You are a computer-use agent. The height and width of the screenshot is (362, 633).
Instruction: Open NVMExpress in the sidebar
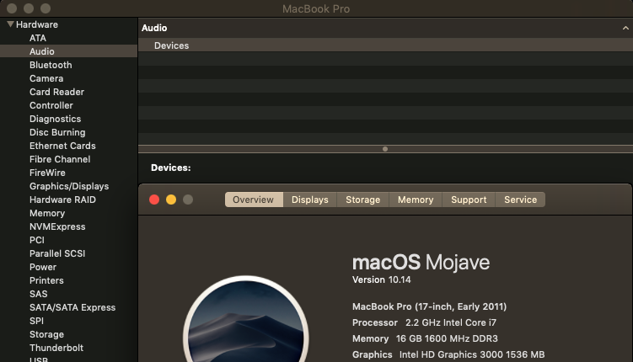pos(57,226)
